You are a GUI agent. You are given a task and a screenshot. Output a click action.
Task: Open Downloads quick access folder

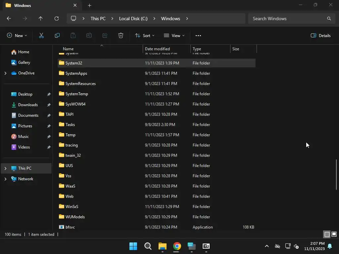[x=28, y=105]
